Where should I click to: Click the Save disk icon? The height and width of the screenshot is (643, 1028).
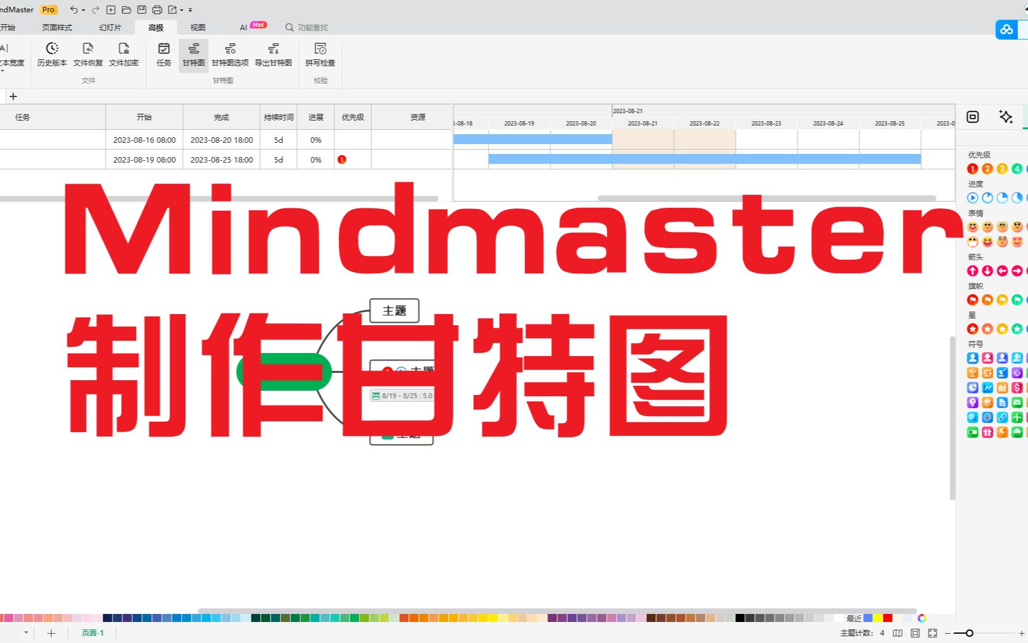point(141,10)
